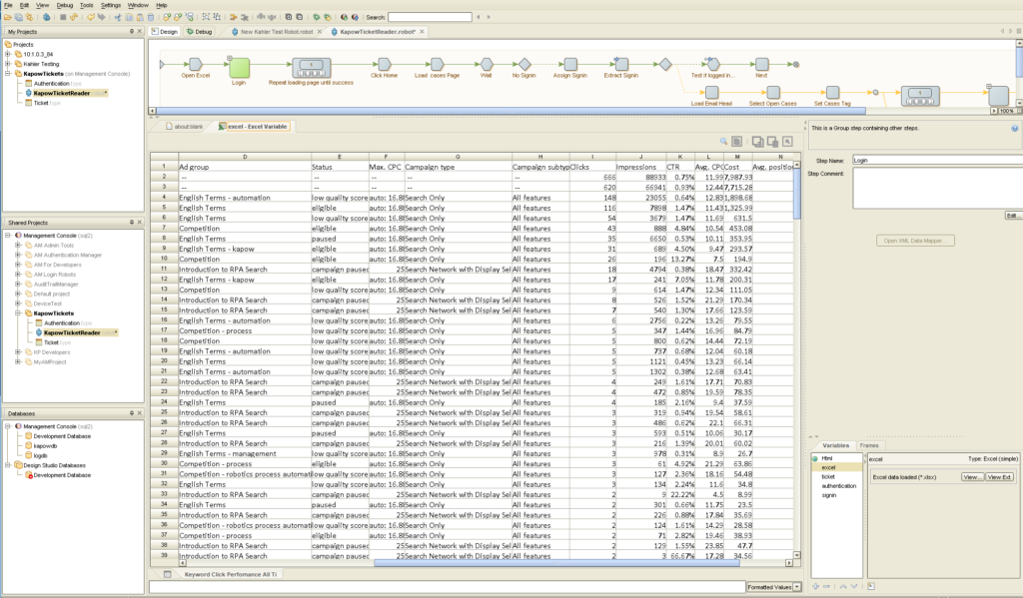Switch to the Frames tab

pyautogui.click(x=869, y=445)
